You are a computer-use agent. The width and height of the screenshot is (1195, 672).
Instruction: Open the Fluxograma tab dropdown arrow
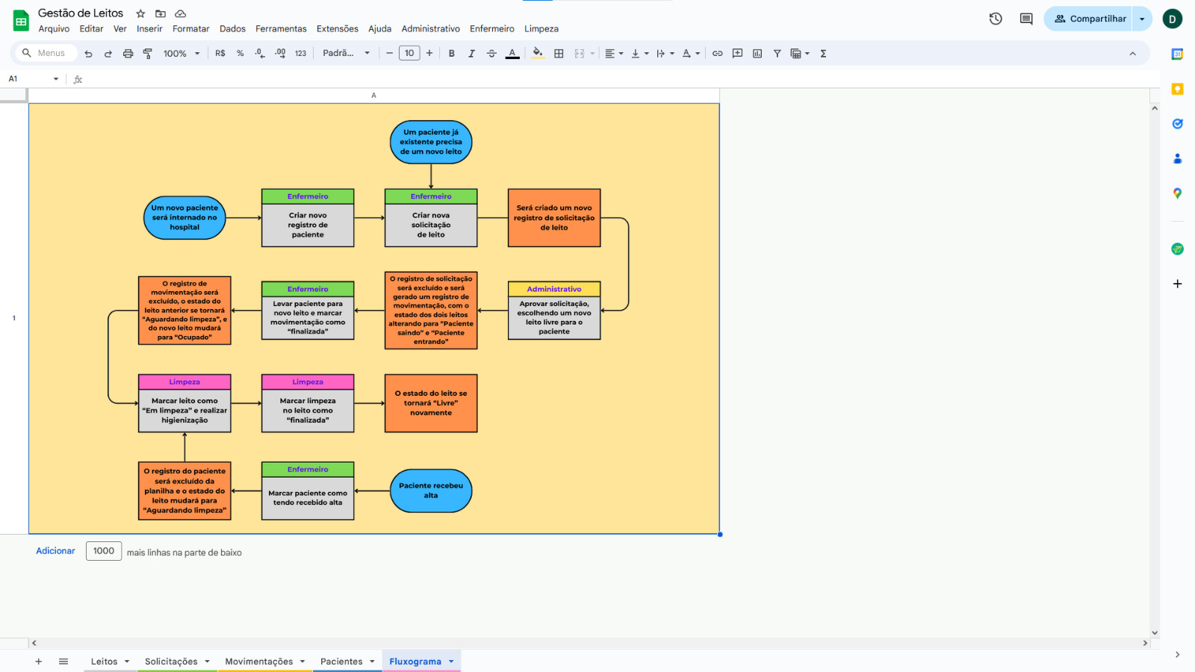[x=451, y=662]
